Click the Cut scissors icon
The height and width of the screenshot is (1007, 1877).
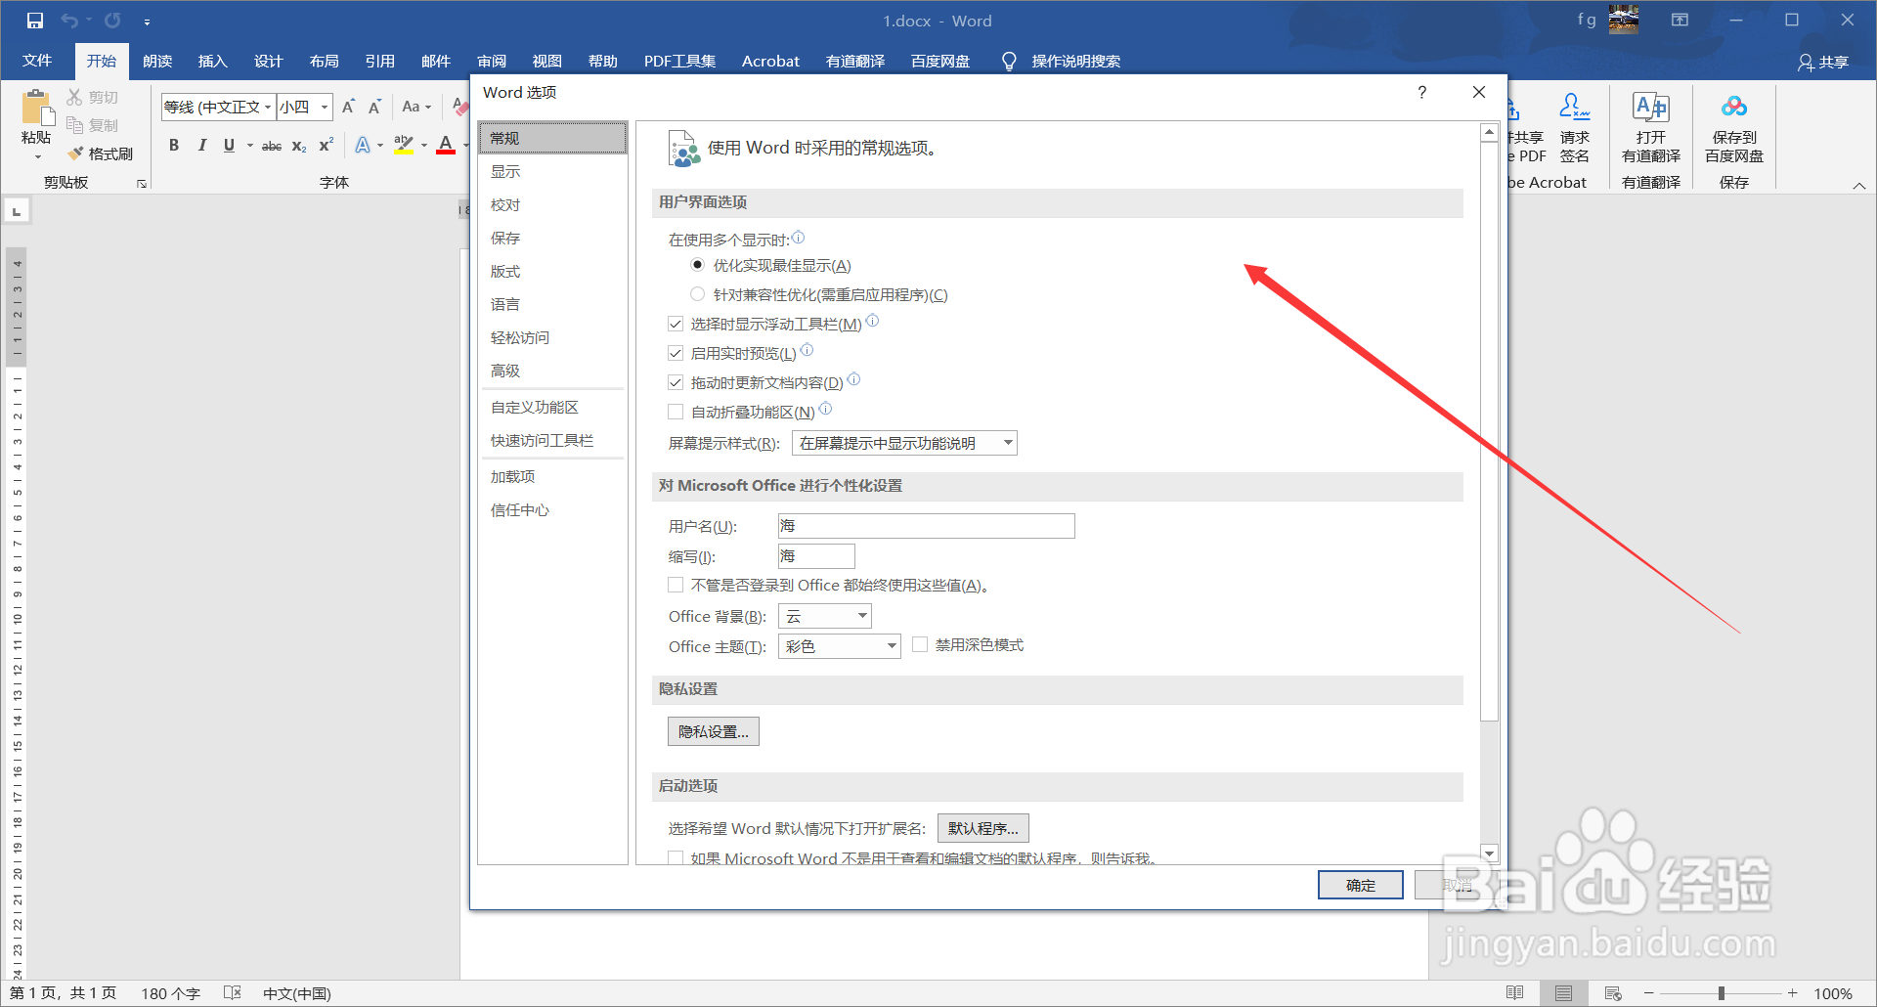pyautogui.click(x=74, y=97)
